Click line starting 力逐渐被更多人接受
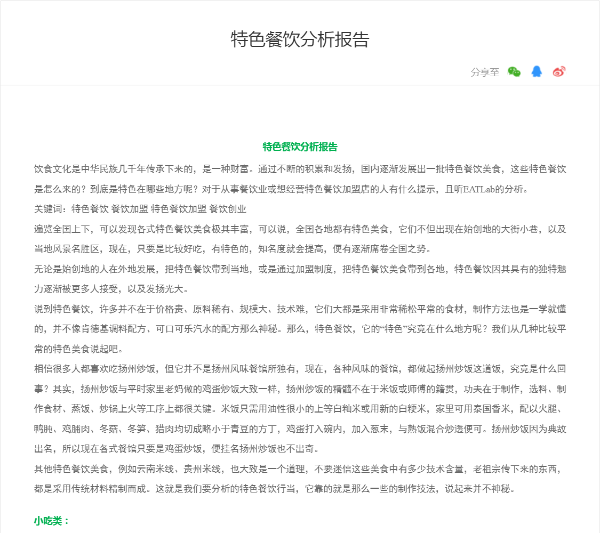This screenshot has width=600, height=533. click(x=112, y=289)
